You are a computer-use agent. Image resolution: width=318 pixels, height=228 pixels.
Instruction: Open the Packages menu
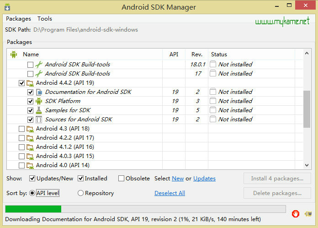(18, 19)
